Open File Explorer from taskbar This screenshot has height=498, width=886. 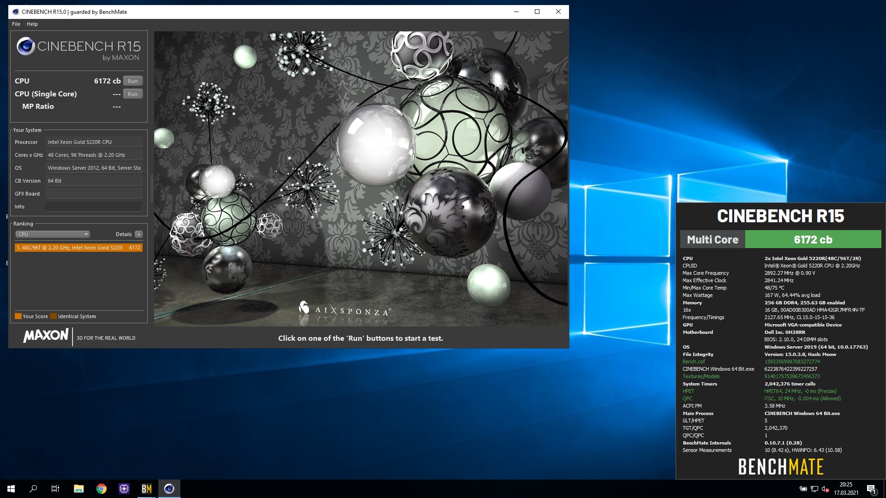79,489
